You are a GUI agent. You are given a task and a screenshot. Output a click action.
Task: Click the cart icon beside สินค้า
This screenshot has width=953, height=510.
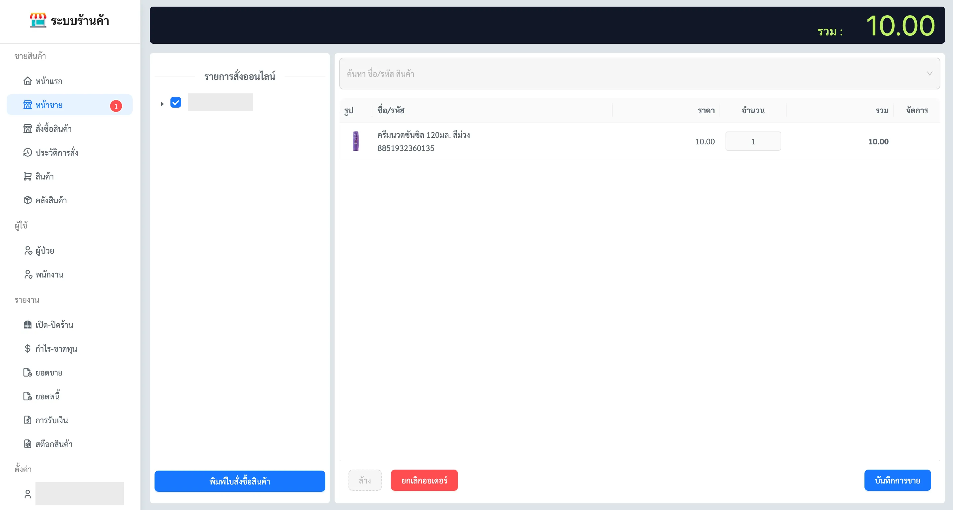click(x=28, y=176)
